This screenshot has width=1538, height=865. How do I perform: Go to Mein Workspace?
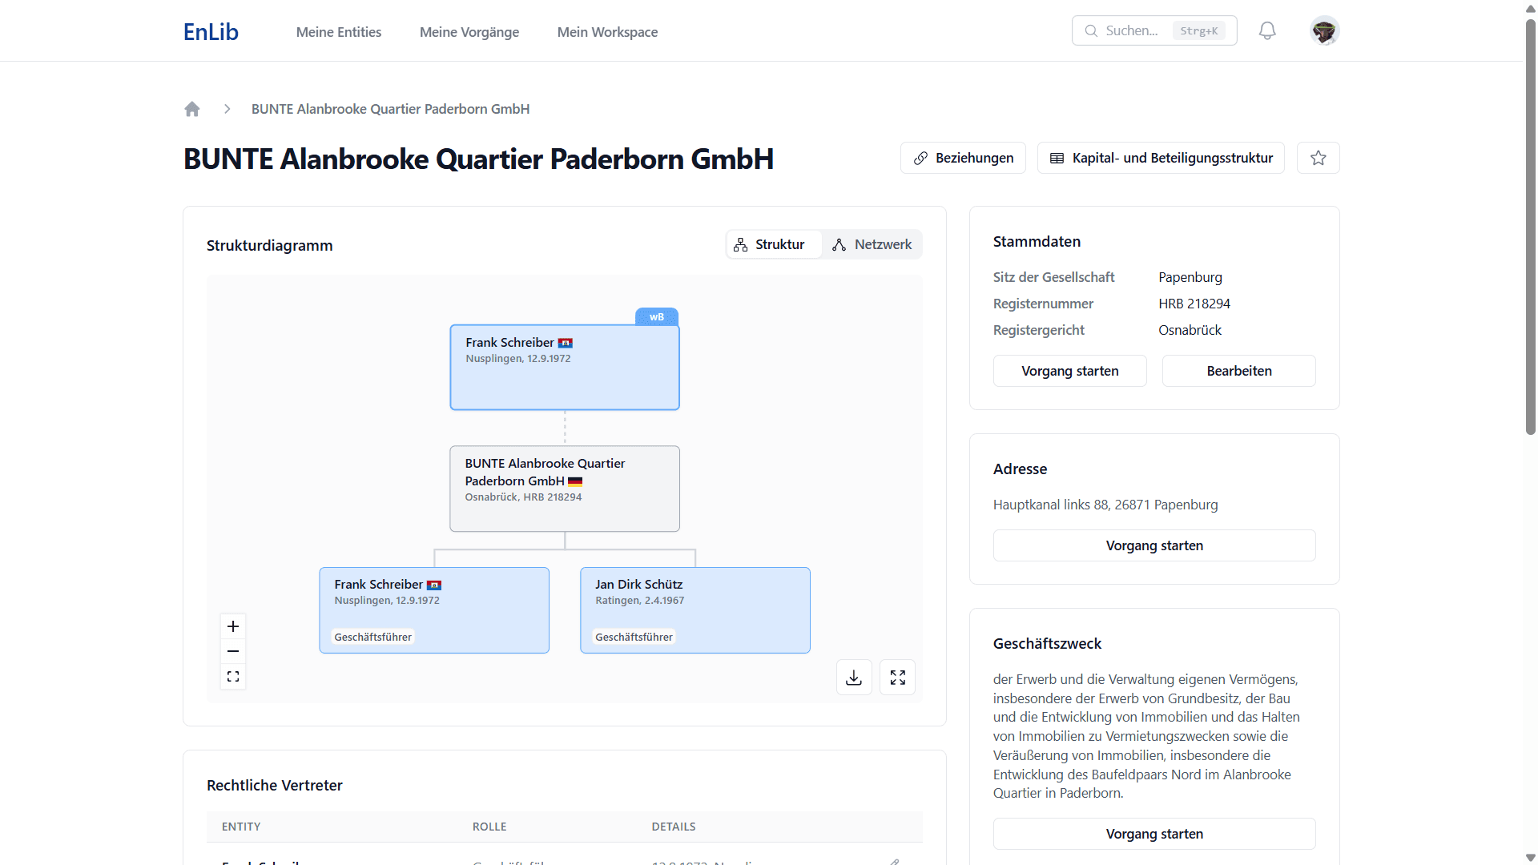point(607,32)
